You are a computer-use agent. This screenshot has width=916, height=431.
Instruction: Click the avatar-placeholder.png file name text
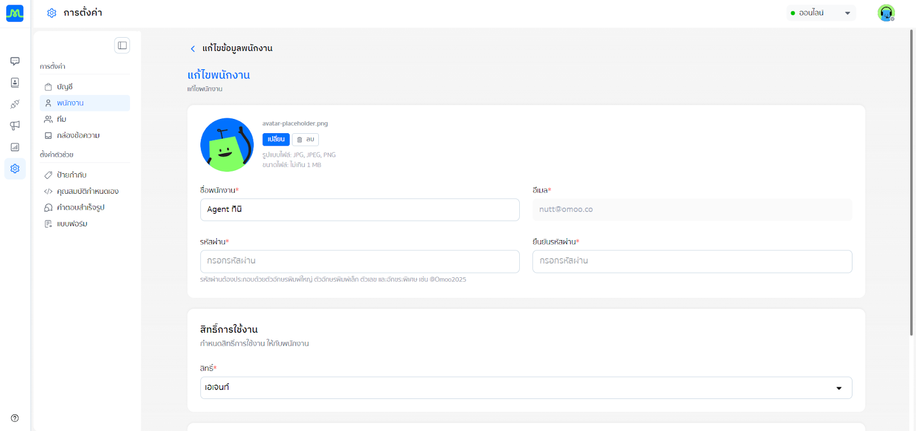coord(295,123)
